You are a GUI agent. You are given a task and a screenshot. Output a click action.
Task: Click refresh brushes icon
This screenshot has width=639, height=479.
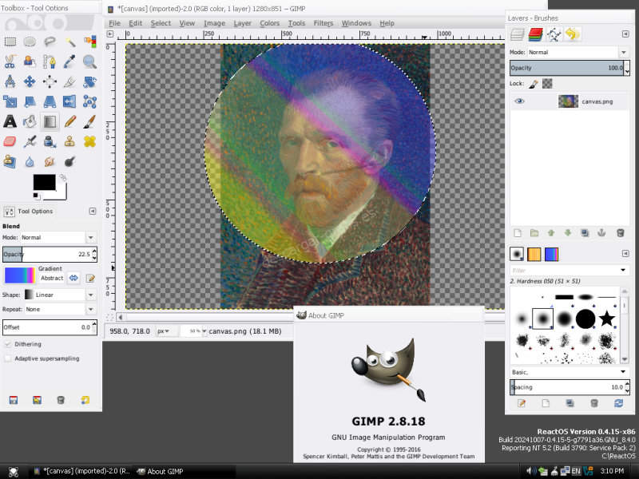tap(618, 403)
